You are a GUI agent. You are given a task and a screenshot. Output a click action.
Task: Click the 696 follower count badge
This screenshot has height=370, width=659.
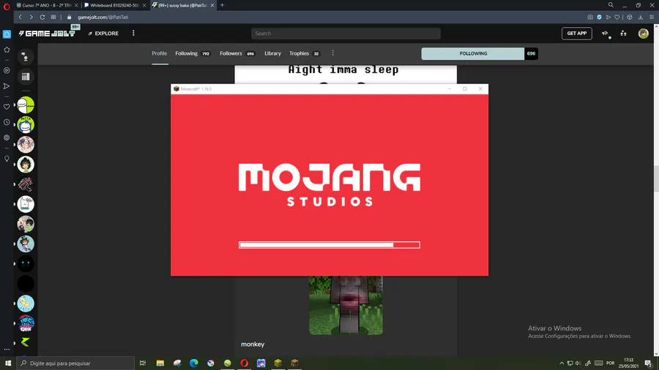coord(532,53)
